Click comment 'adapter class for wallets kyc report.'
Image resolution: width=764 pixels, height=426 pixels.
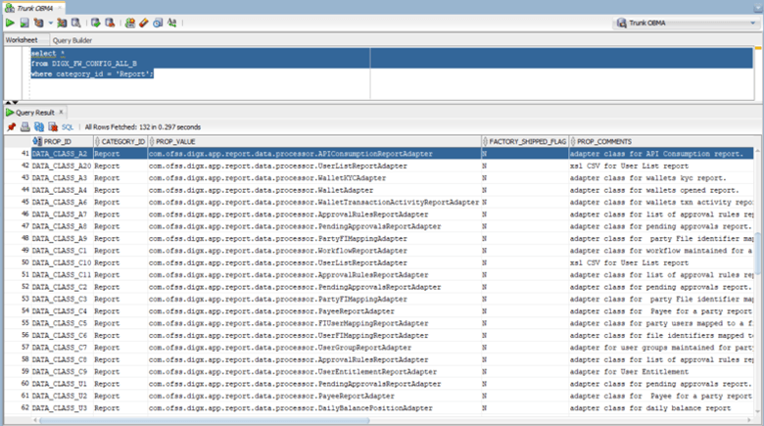tap(648, 178)
